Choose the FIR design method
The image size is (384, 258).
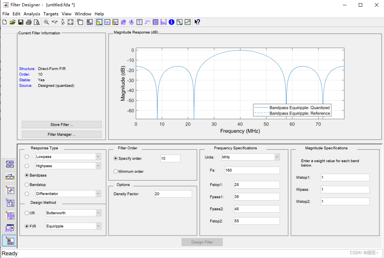[x=30, y=226]
